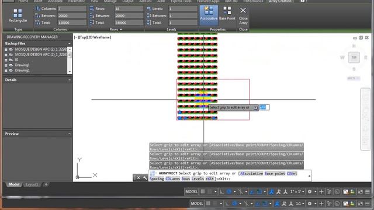Toggle ortho mode in the 1:1 status bar

[227, 204]
